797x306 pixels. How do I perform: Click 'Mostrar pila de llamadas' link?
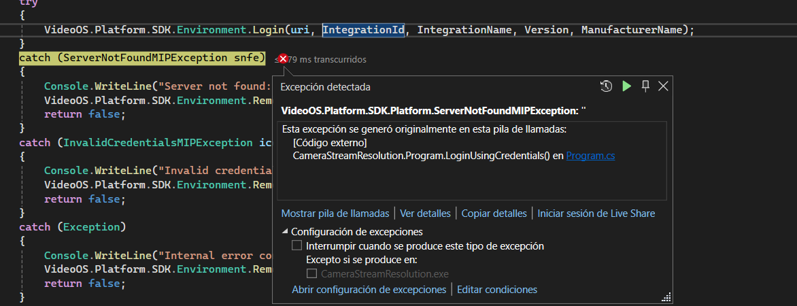coord(335,214)
